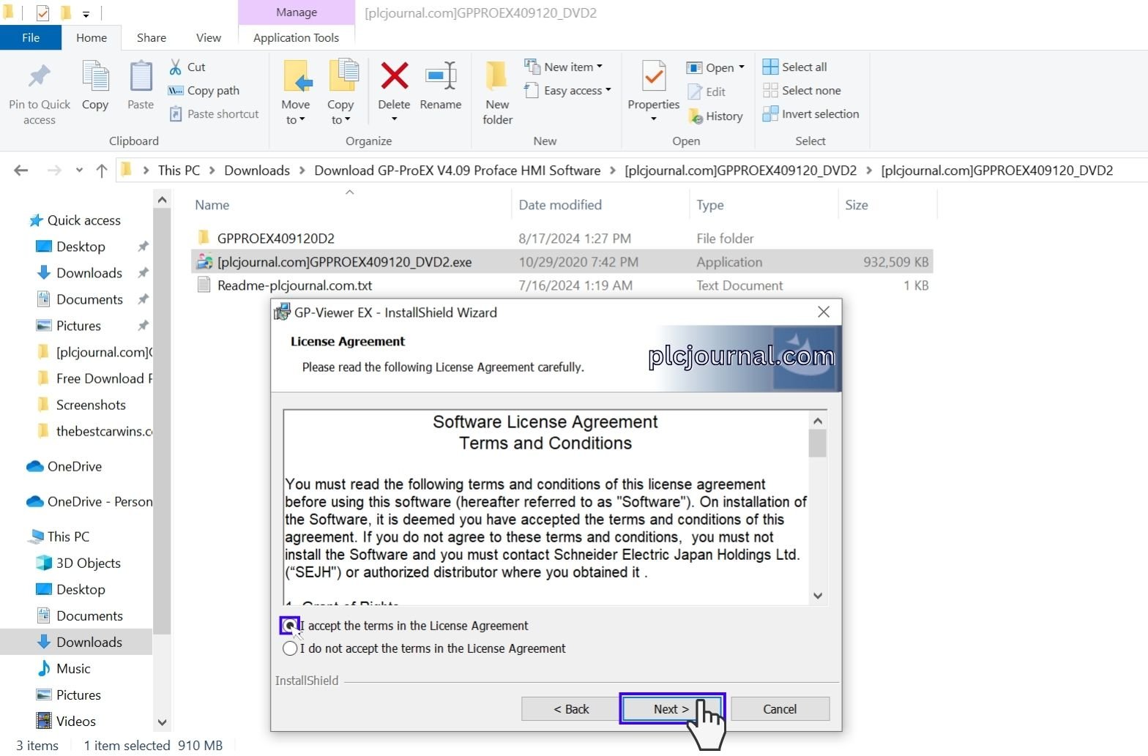Screen dimensions: 1148x756
Task: Expand the Properties dropdown arrow
Action: (x=654, y=119)
